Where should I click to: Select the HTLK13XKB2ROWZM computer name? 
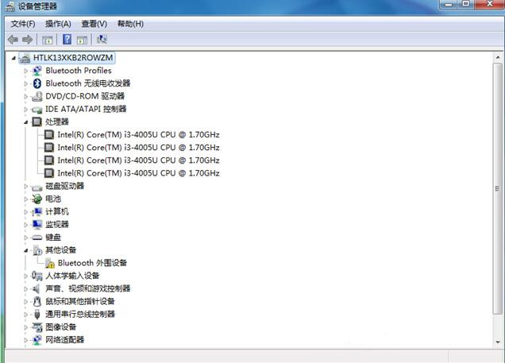point(73,58)
